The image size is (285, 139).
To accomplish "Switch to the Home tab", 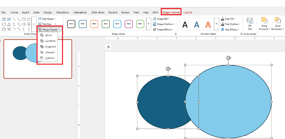I will (x=14, y=12).
